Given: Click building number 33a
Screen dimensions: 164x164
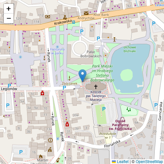Looking at the screenshot, I should point(76,115).
